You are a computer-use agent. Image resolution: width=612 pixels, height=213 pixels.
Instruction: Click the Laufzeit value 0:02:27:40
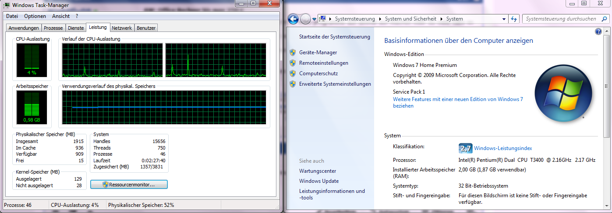153,161
